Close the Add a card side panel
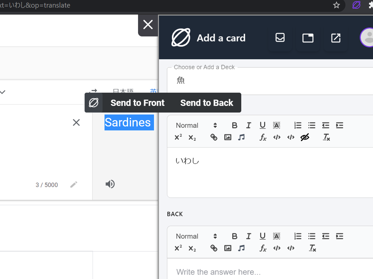Image resolution: width=373 pixels, height=279 pixels. [148, 24]
